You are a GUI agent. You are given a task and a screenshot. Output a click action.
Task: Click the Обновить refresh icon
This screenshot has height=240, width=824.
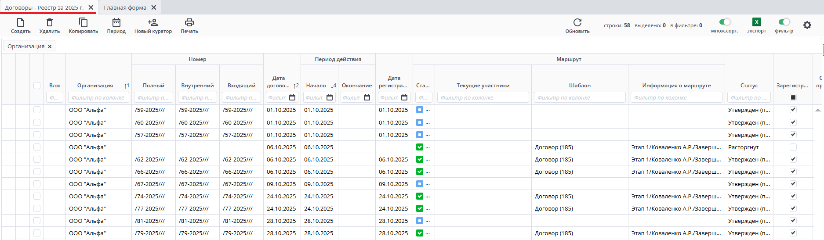click(x=577, y=23)
